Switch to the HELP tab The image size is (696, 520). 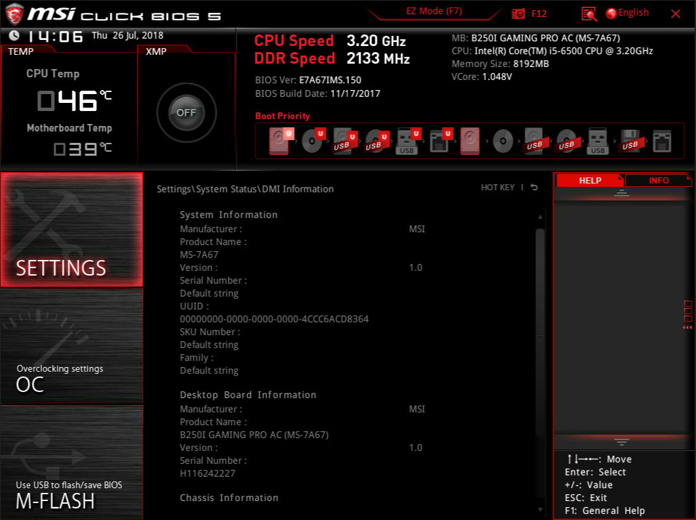[x=589, y=180]
